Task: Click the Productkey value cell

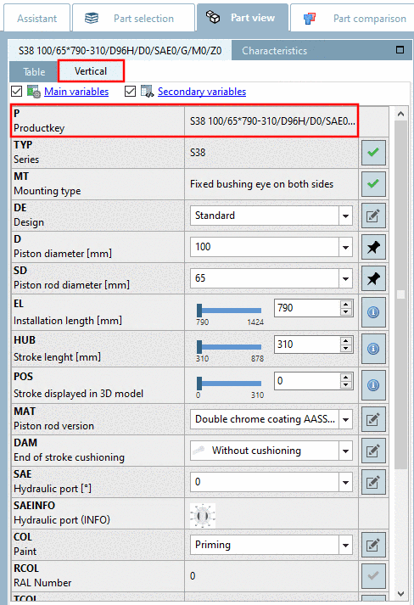Action: (x=271, y=121)
